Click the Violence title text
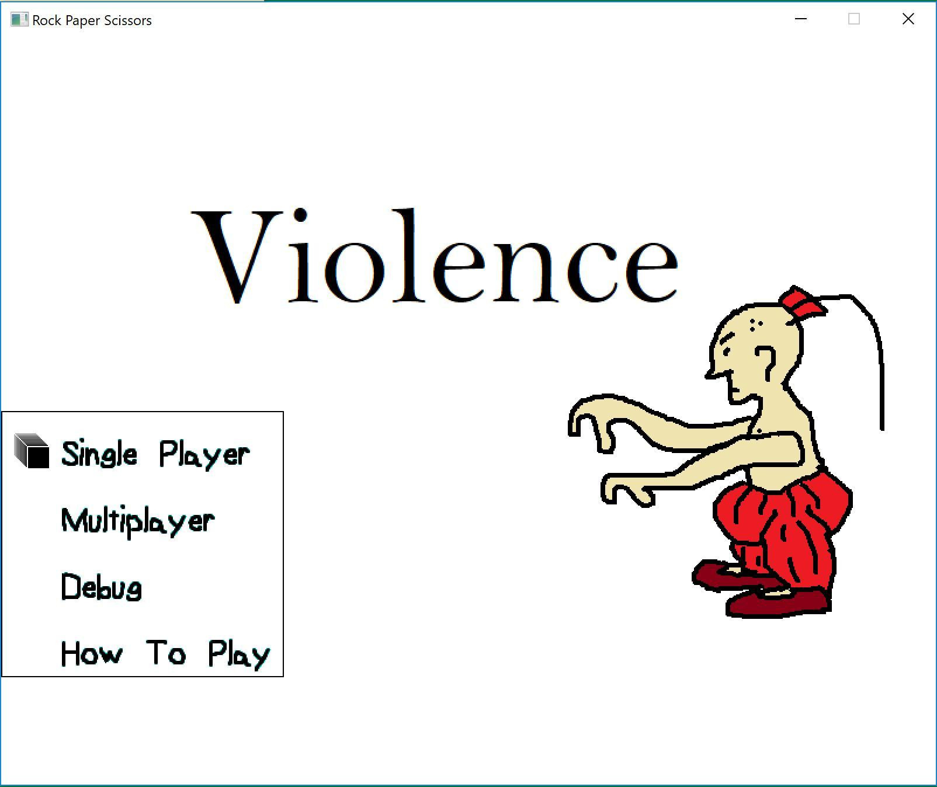 (435, 256)
